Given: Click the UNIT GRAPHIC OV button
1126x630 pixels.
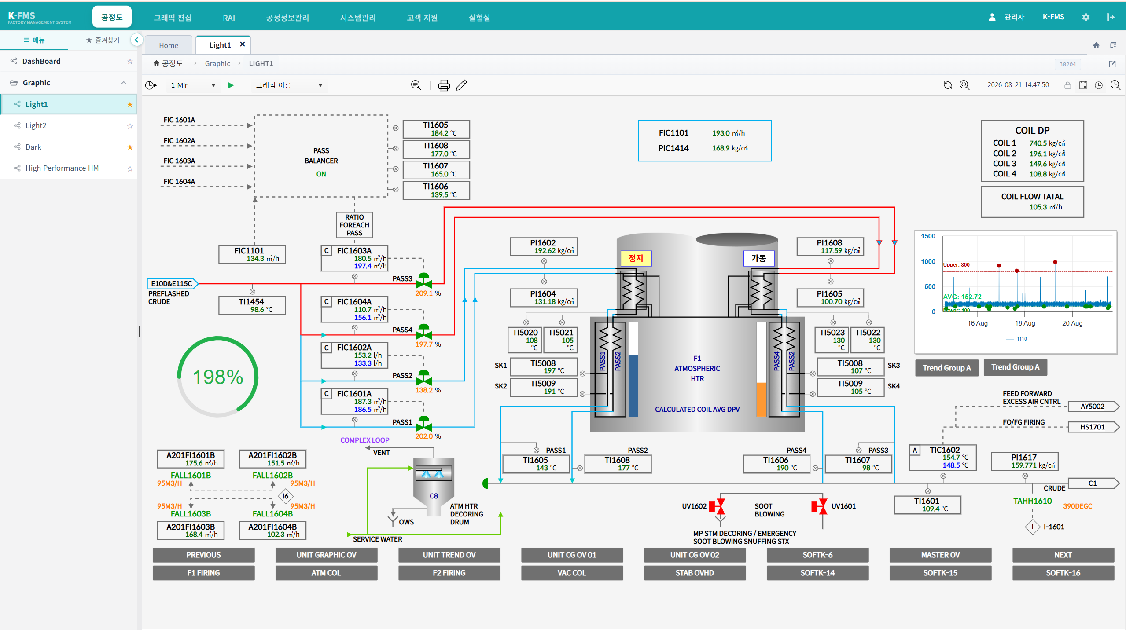Looking at the screenshot, I should (326, 555).
